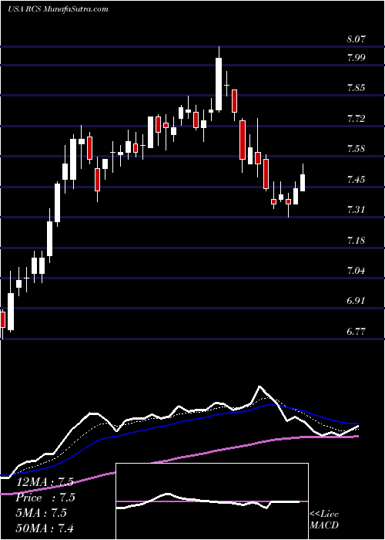Screen dimensions: 385x540
Task: Select the 5MA : 7.5 legend line
Action: [42, 513]
